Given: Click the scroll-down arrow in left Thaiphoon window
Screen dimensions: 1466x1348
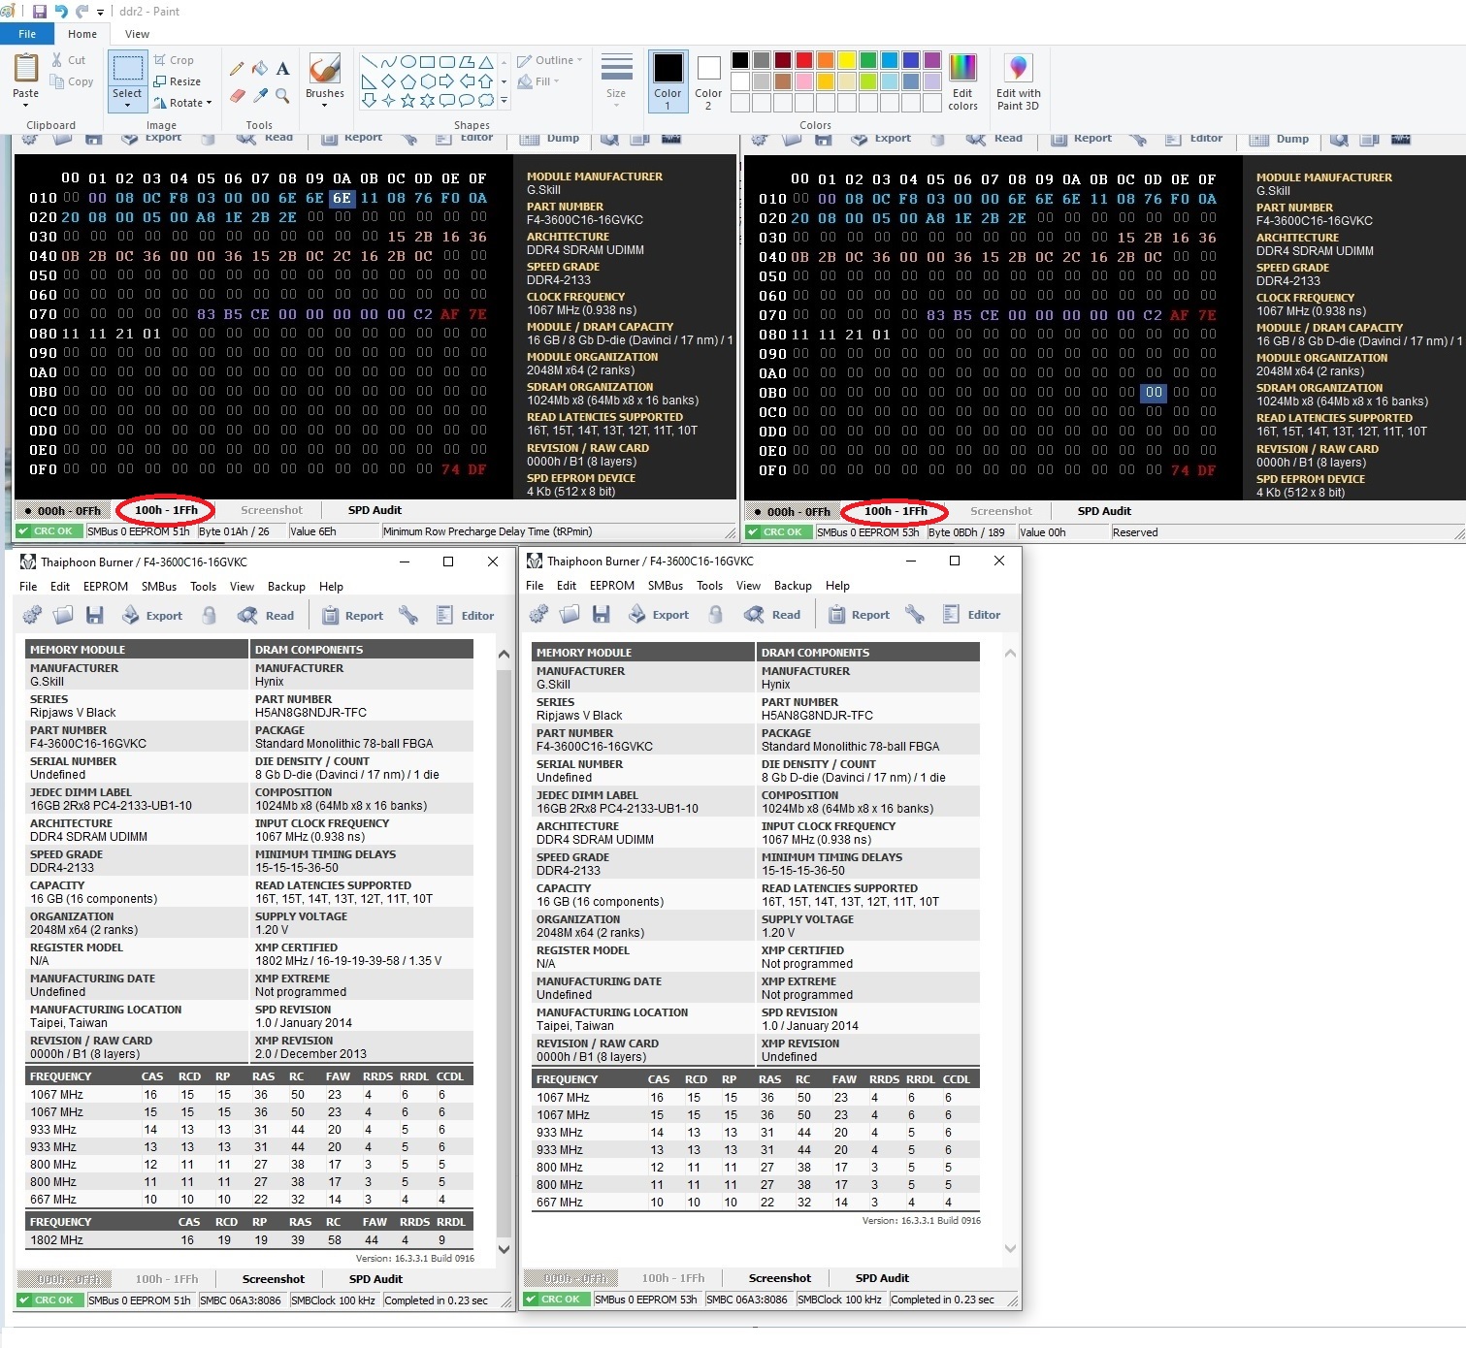Looking at the screenshot, I should [x=504, y=1249].
